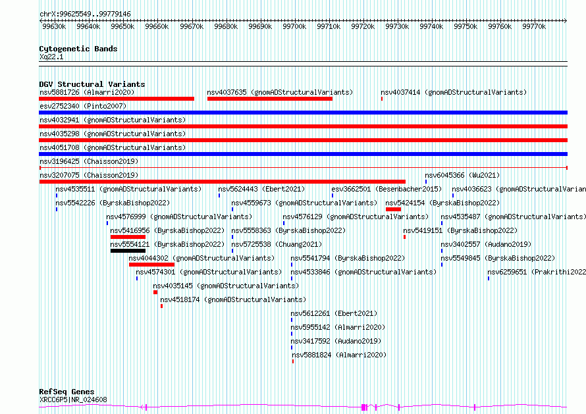586x414 pixels.
Task: Open nsv4044302 gnomAD variant label
Action: coord(201,258)
